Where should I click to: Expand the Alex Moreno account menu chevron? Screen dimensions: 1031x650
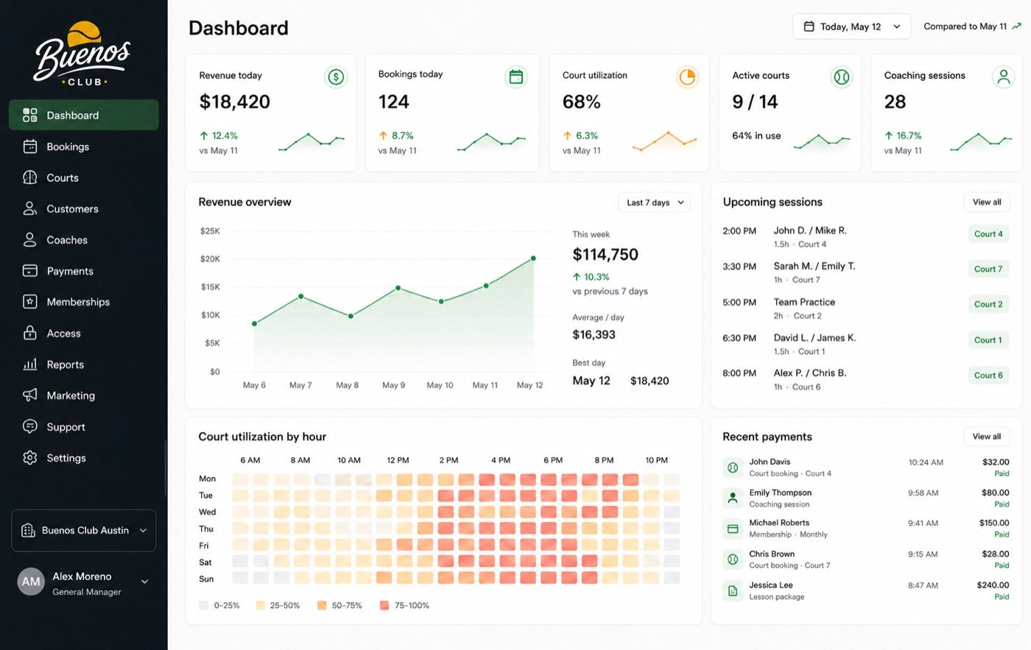(144, 582)
